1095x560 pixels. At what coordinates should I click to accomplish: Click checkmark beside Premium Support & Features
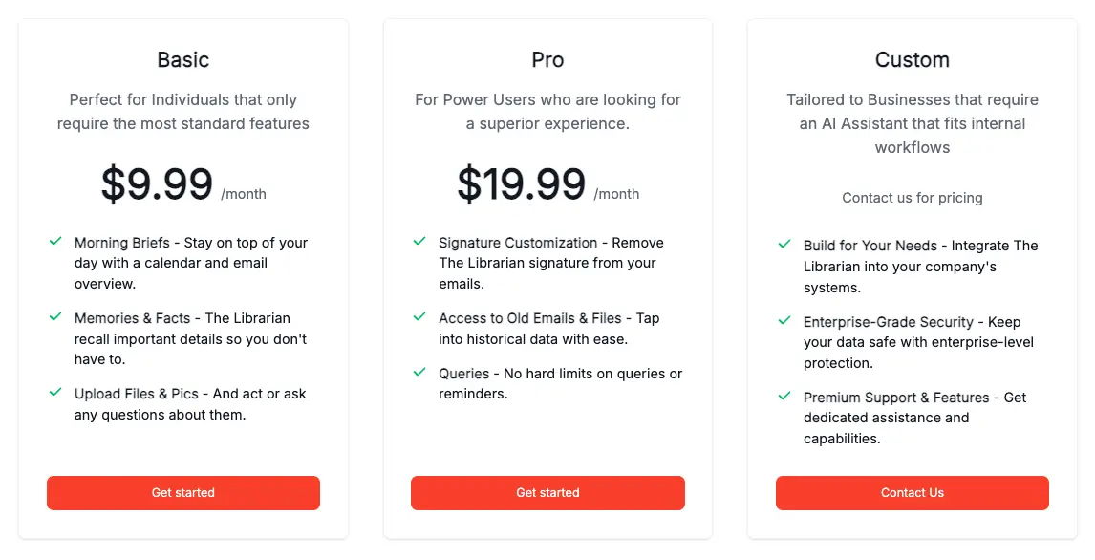784,396
